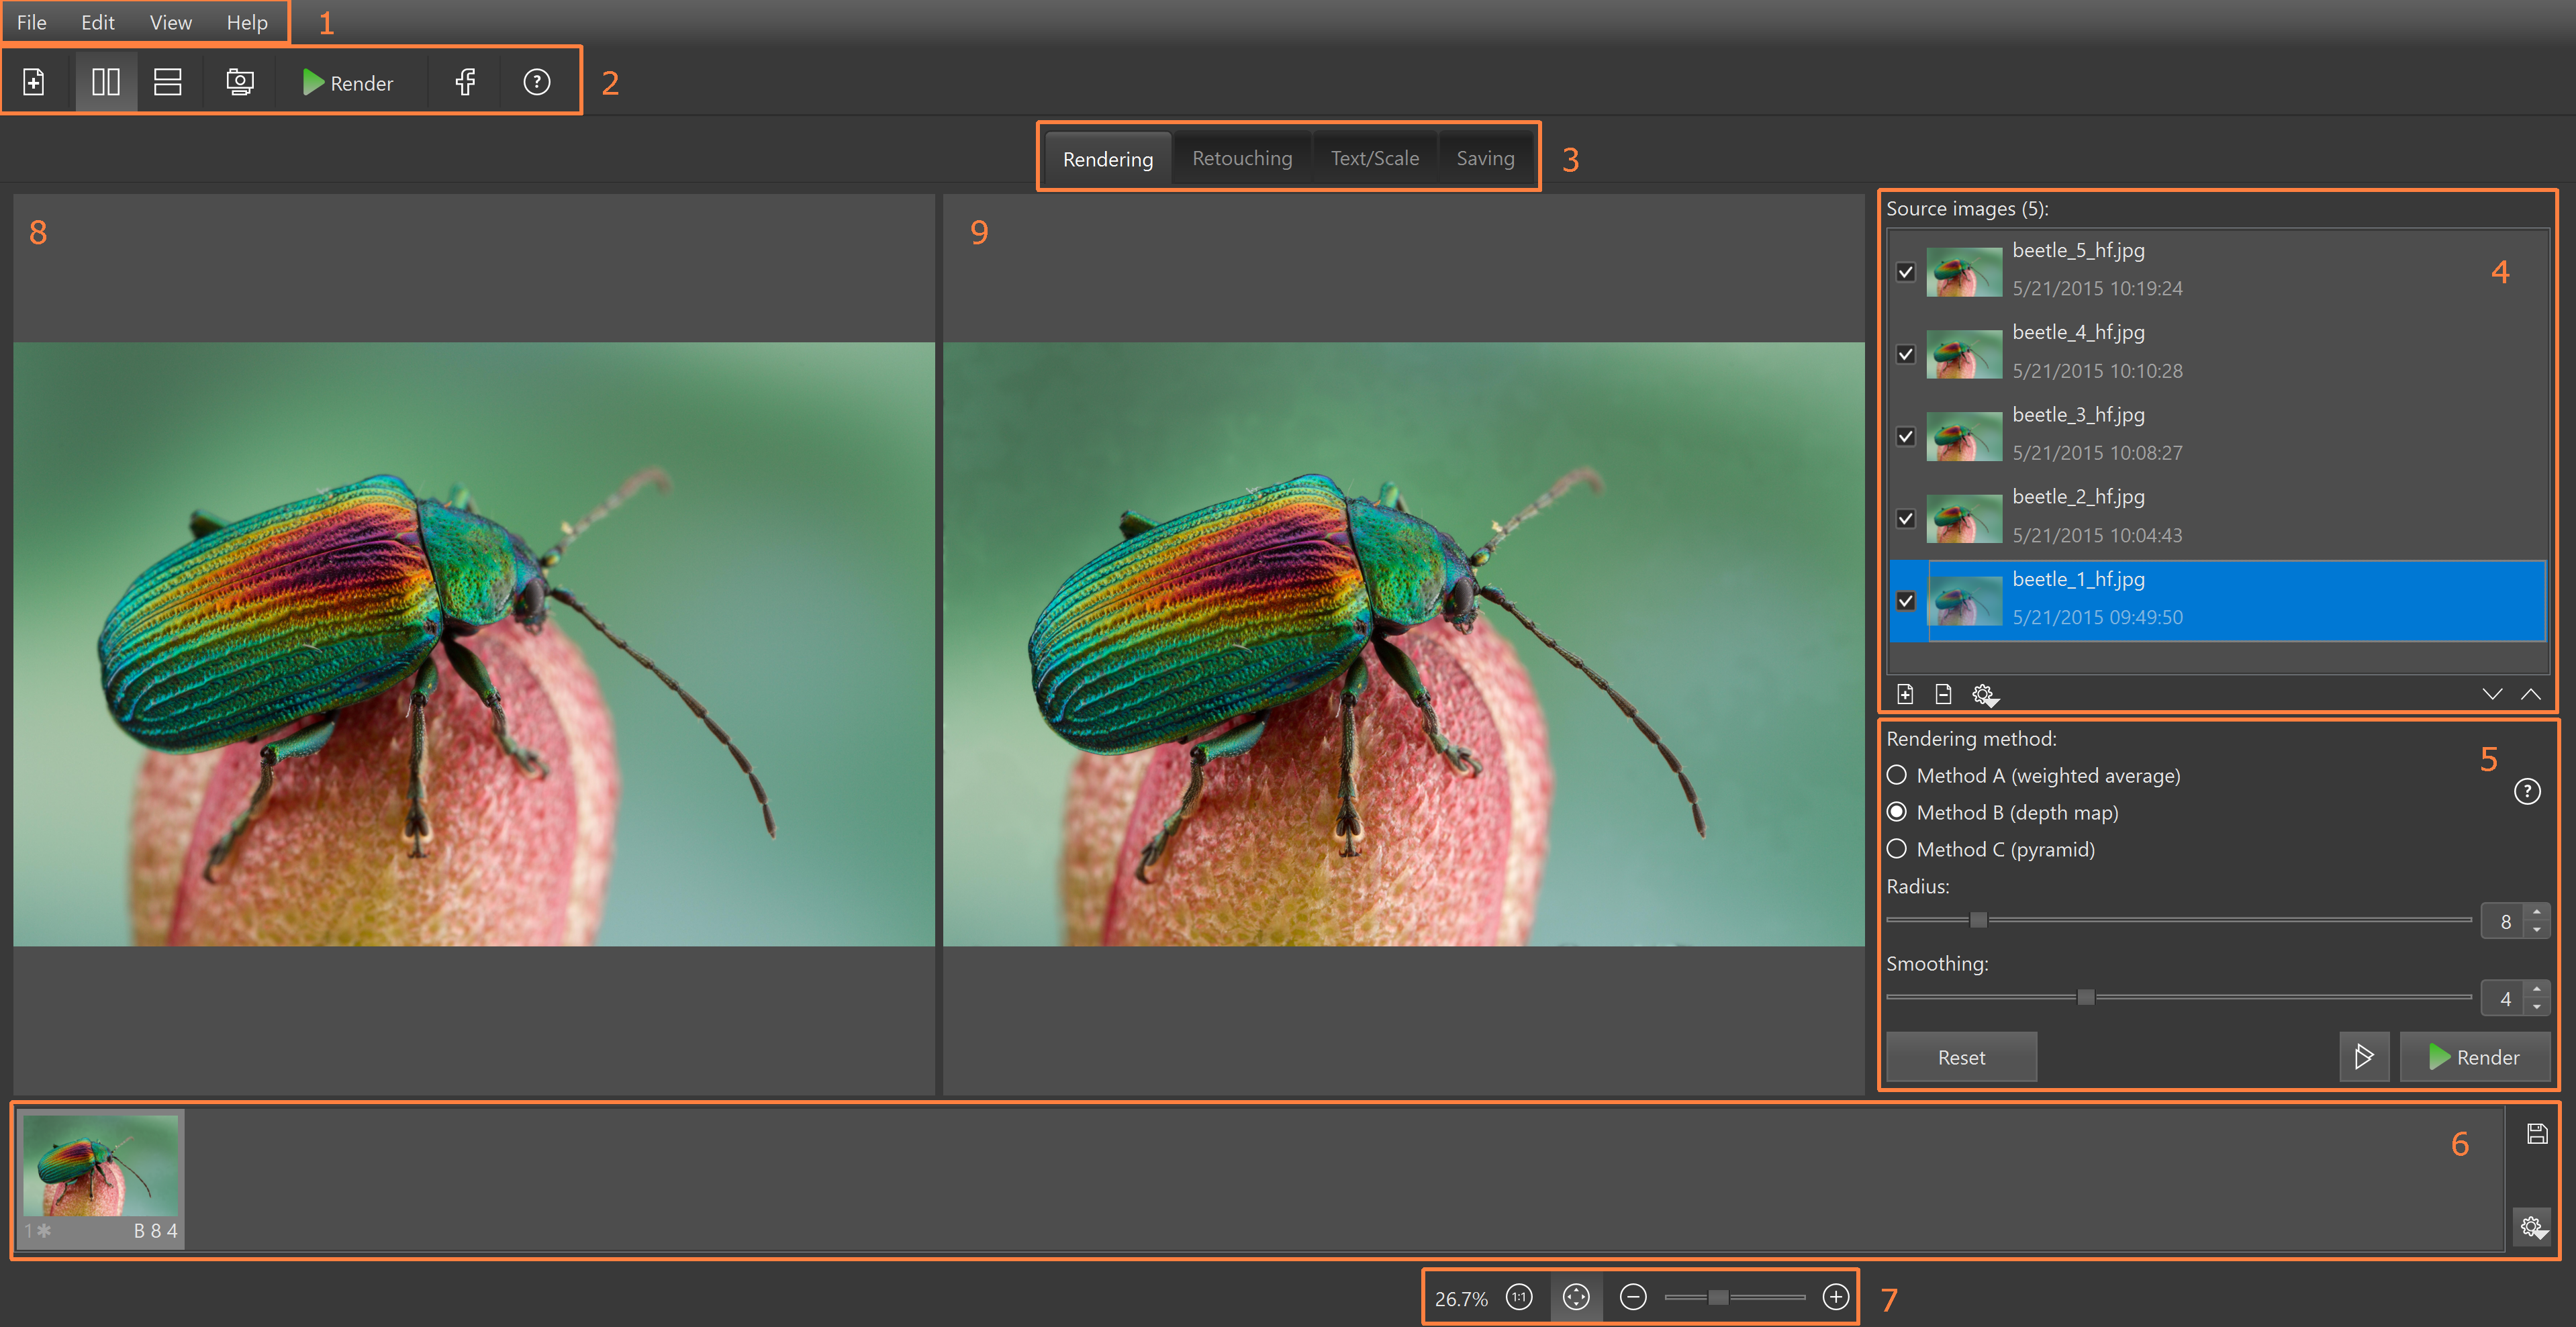Screen dimensions: 2576x1327
Task: Click the preview render outline play icon
Action: click(2363, 1056)
